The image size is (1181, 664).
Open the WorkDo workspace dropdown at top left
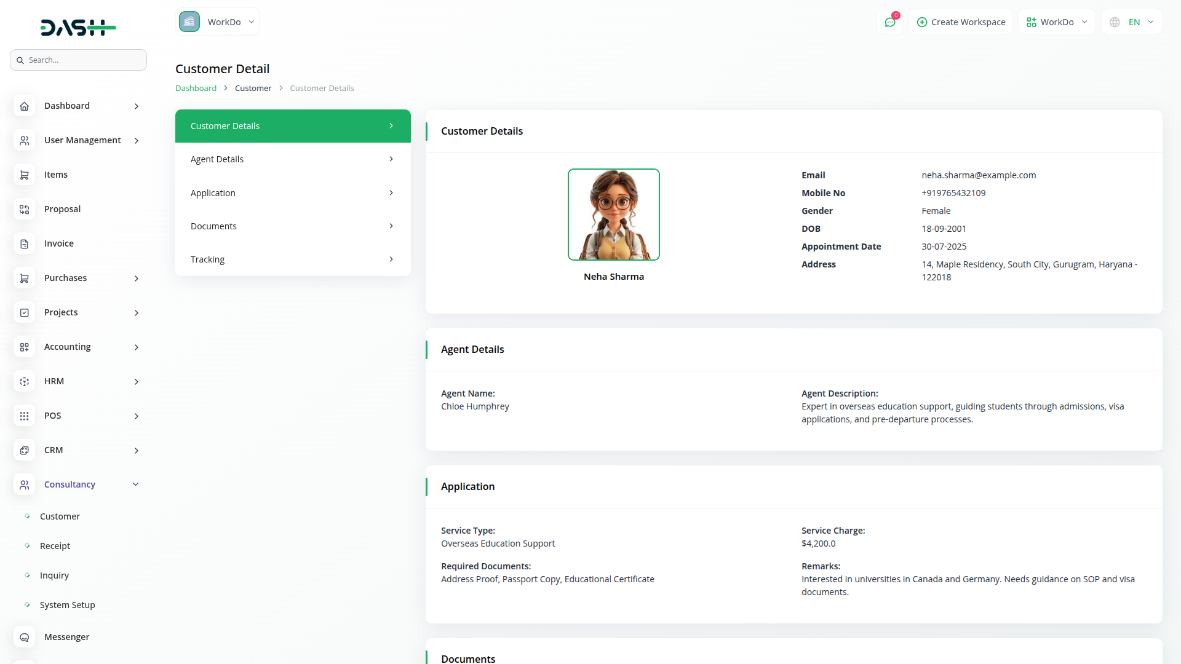click(x=218, y=22)
